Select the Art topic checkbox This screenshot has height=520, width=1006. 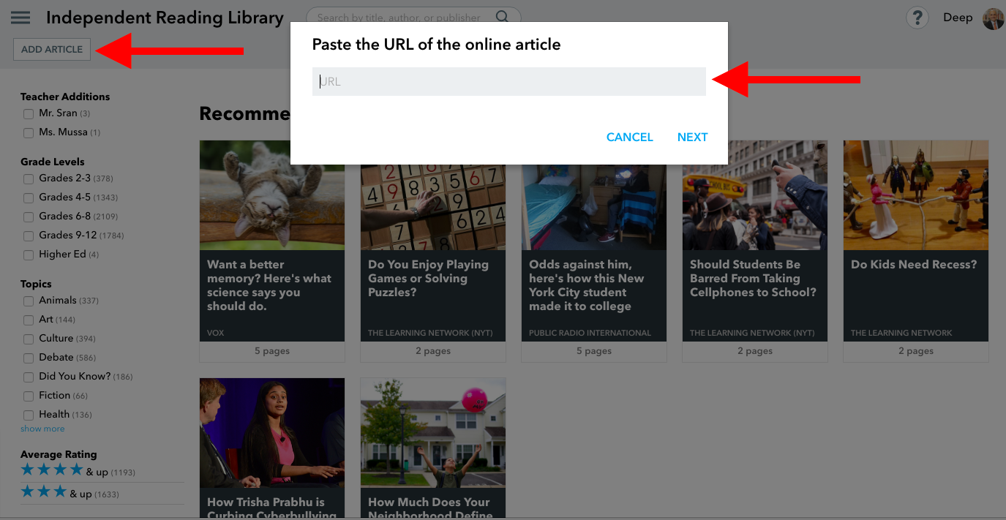coord(29,320)
